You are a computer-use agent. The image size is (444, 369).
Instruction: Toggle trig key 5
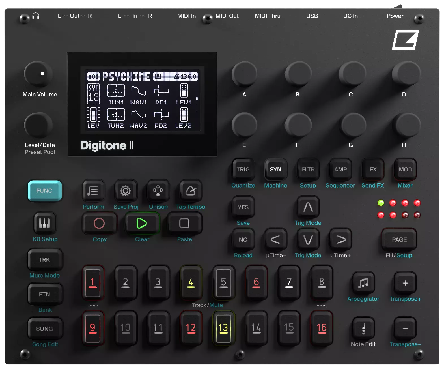click(x=223, y=283)
